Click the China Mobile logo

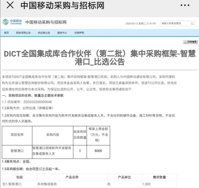coord(11,22)
